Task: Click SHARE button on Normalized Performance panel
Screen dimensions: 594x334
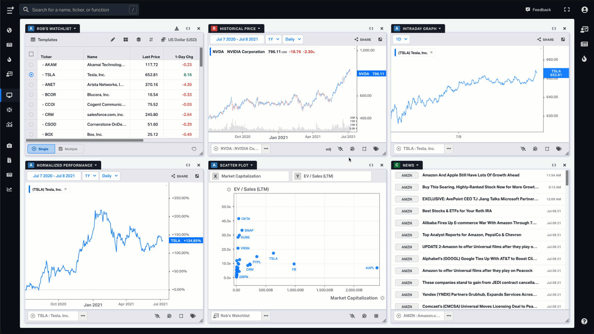Action: 180,176
